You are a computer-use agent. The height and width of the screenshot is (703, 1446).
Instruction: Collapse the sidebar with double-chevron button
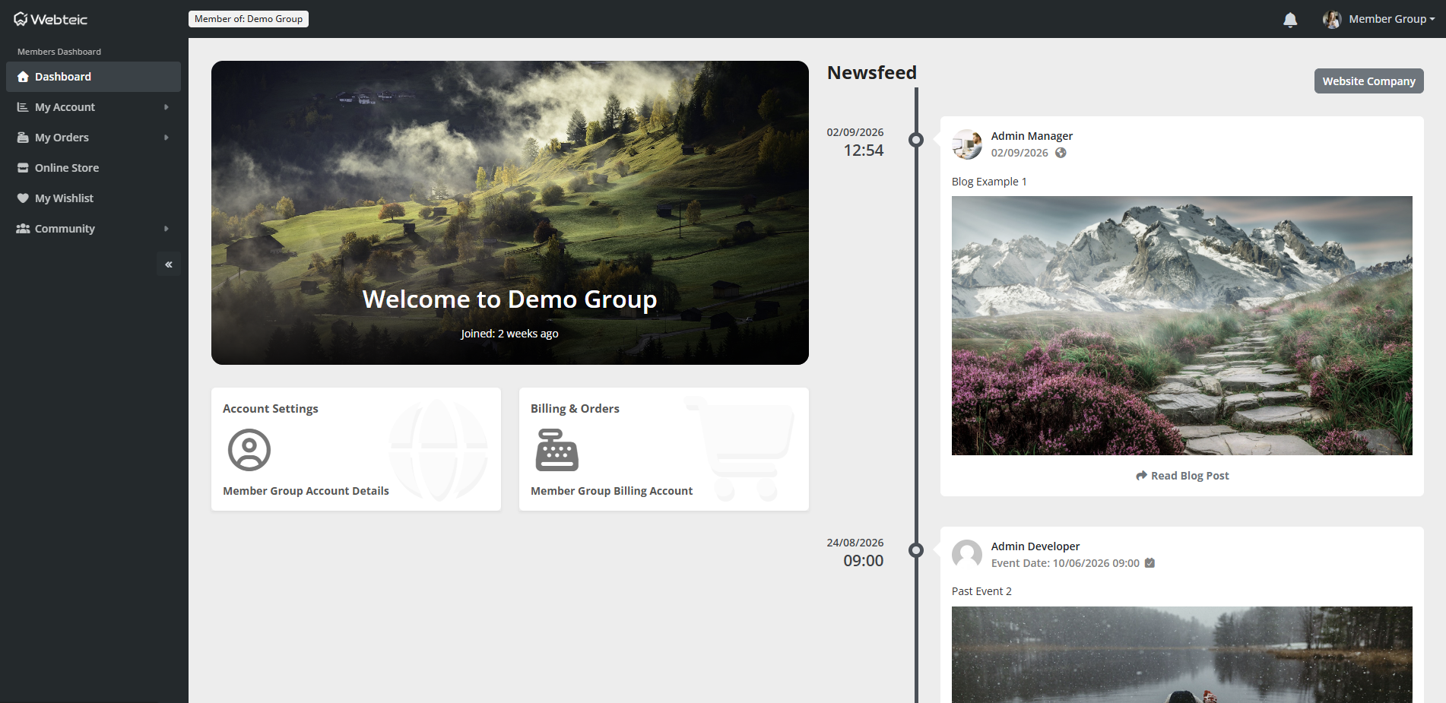[169, 264]
